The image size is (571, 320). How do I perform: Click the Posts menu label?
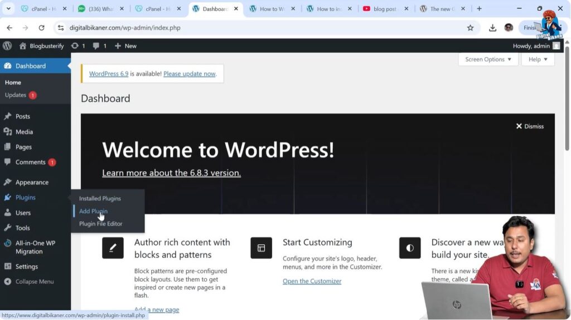22,116
